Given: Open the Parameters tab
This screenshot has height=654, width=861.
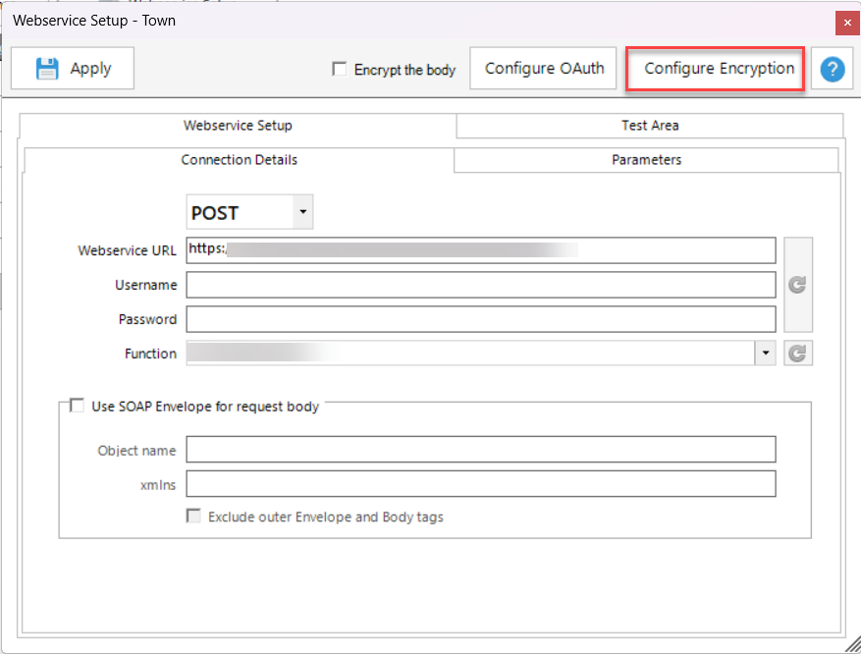Looking at the screenshot, I should click(646, 160).
